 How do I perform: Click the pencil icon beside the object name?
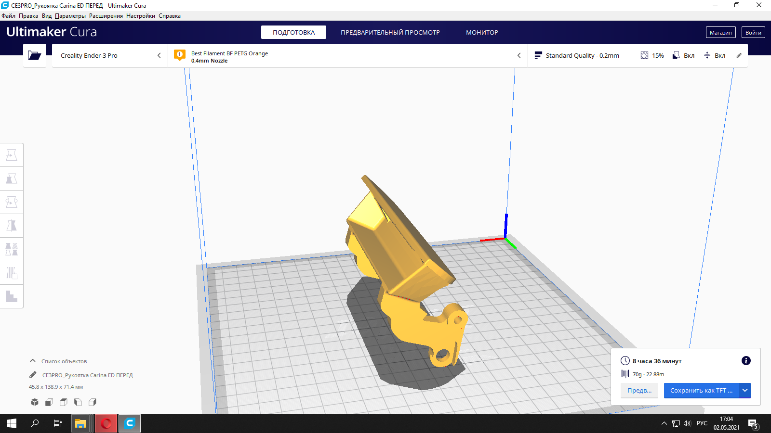[x=33, y=375]
